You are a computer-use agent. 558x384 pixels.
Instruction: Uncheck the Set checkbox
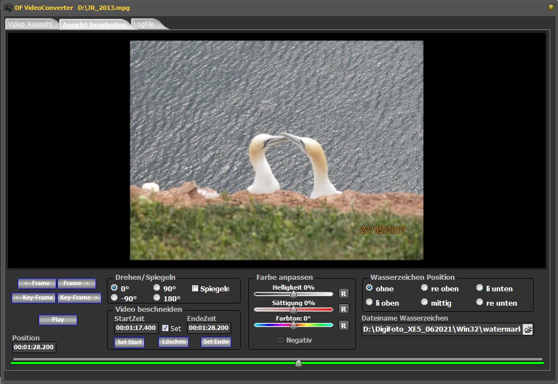[x=166, y=328]
